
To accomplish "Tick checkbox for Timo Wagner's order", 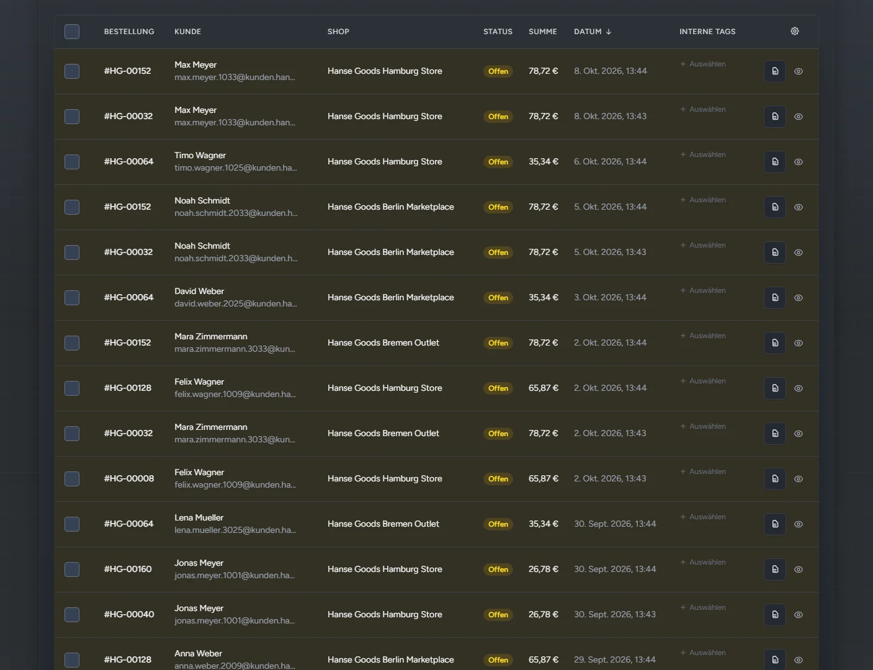I will point(72,162).
